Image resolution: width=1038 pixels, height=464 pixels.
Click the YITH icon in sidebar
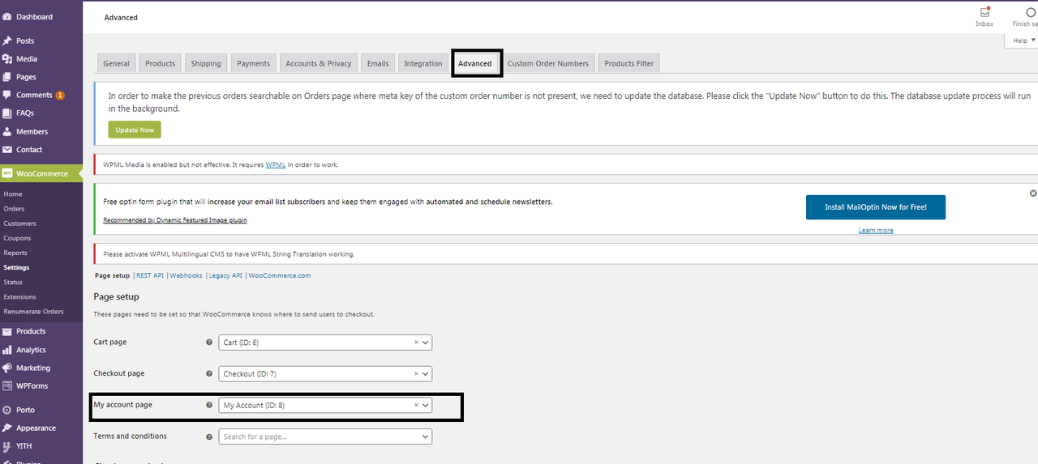[7, 446]
